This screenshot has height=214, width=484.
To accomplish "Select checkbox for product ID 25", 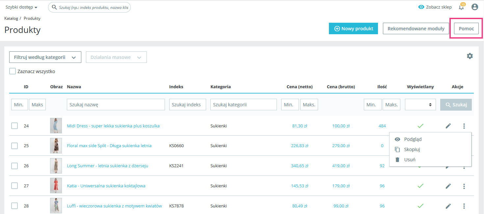I will point(14,146).
